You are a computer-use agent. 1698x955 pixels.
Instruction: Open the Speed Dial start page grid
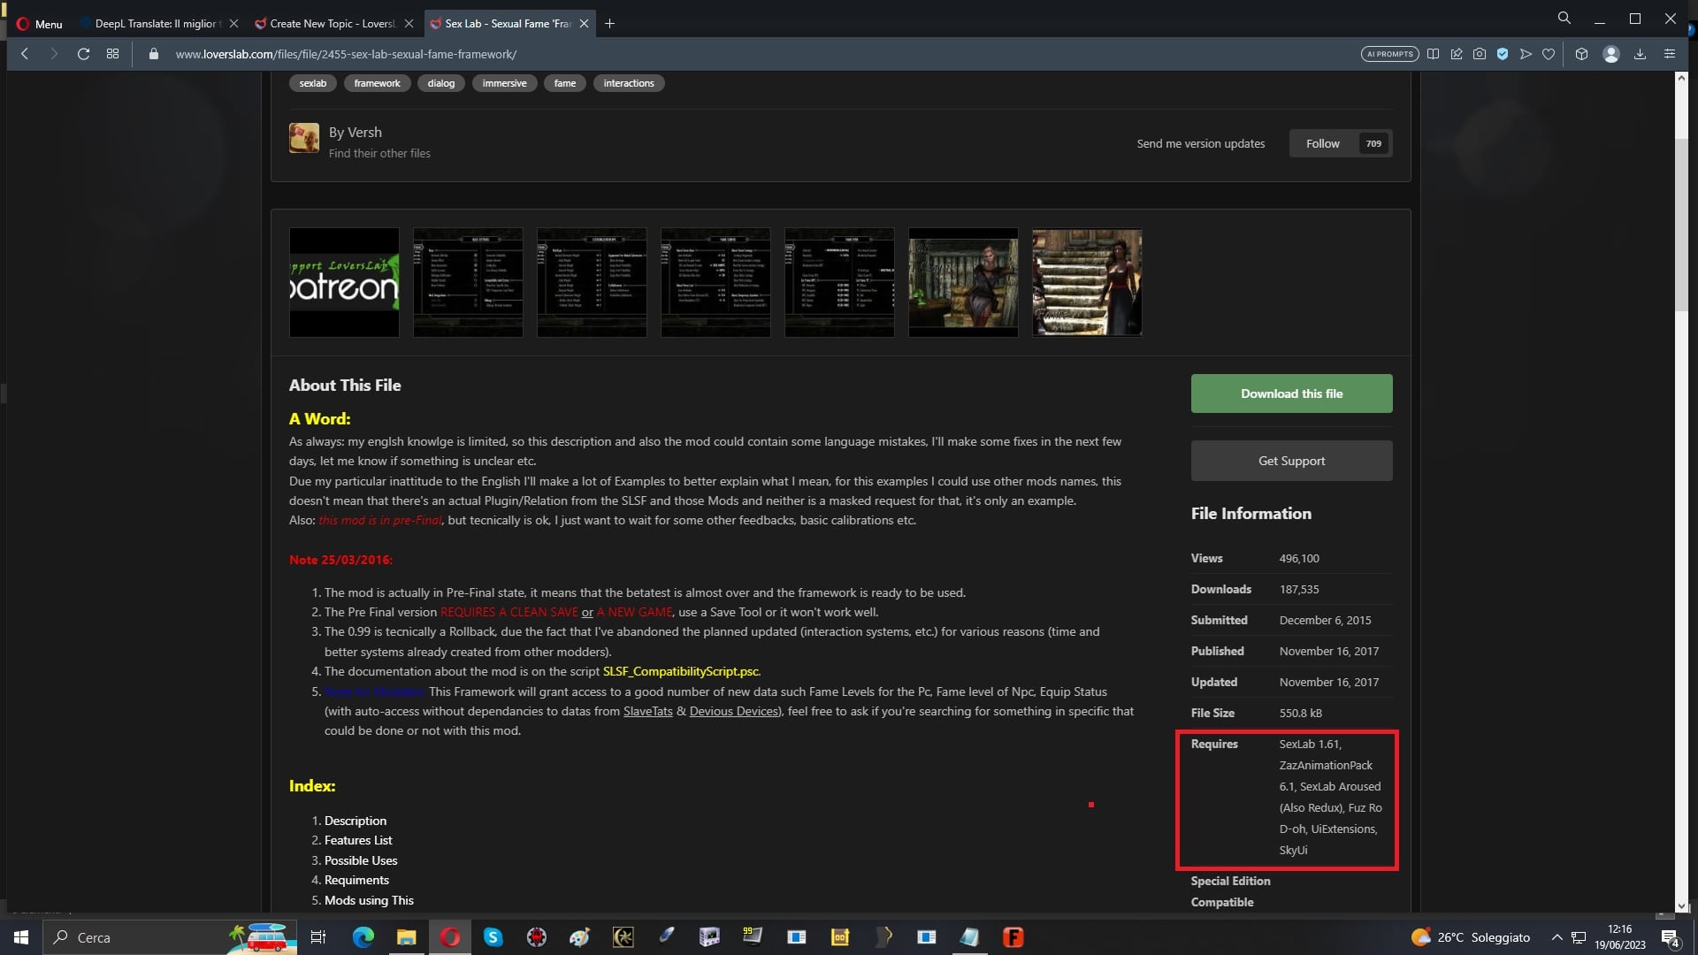click(x=112, y=54)
